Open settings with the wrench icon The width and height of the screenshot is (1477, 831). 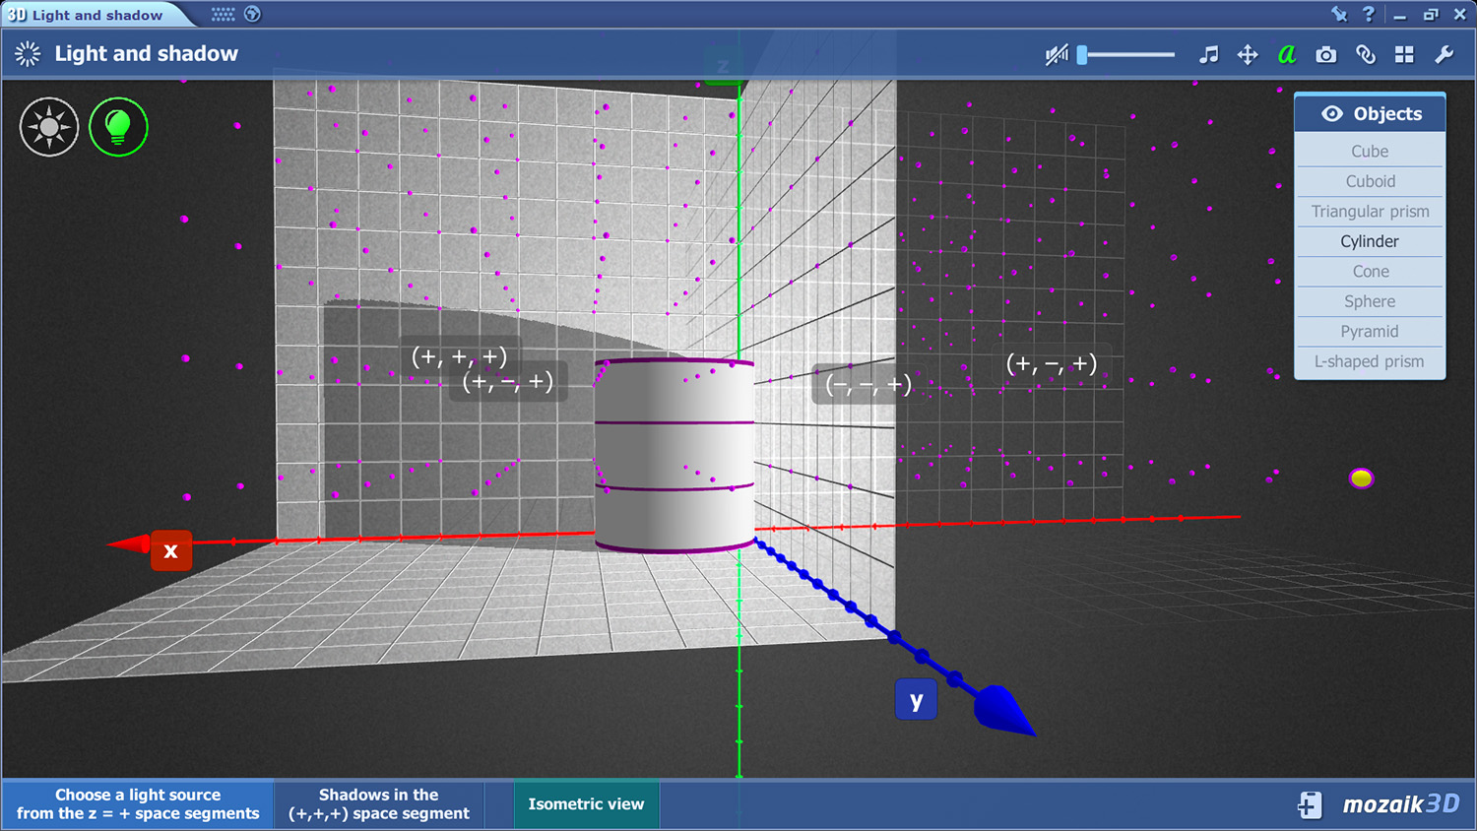point(1444,55)
